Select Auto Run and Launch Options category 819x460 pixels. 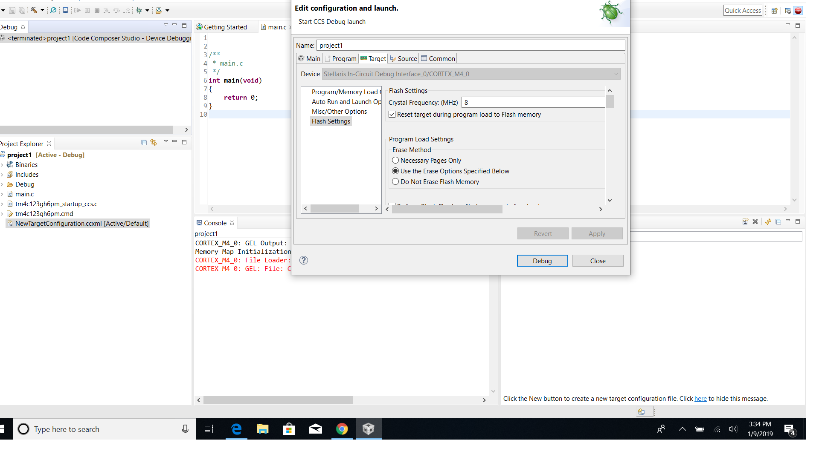346,102
